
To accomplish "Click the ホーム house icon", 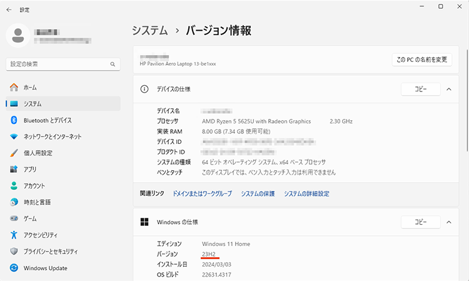I will coord(14,88).
